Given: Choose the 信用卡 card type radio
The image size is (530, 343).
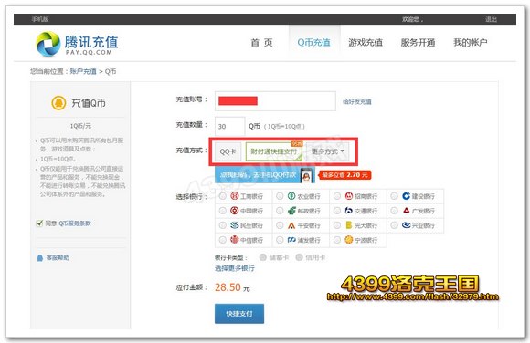Looking at the screenshot, I should pos(299,257).
